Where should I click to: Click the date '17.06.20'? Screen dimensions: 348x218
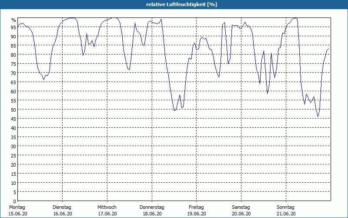pyautogui.click(x=107, y=214)
